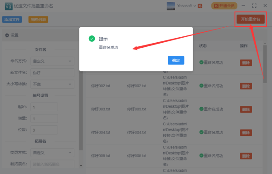The width and height of the screenshot is (272, 174).
Task: Click the 添加文件 button
Action: [x=12, y=20]
